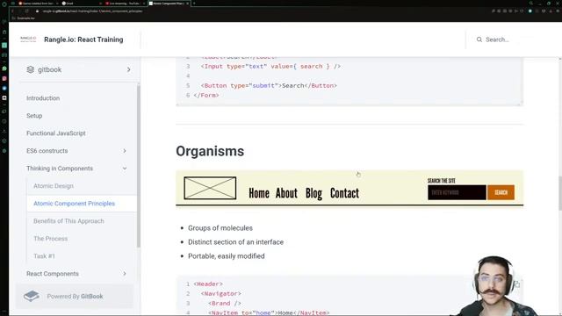The height and width of the screenshot is (316, 562).
Task: Reload the page with the browser refresh button
Action: 27,11
